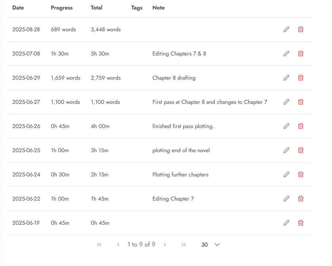Click the date 2025-07-08
The image size is (332, 266).
tap(26, 54)
